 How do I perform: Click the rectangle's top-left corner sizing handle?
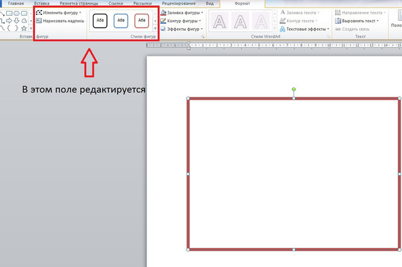point(188,99)
